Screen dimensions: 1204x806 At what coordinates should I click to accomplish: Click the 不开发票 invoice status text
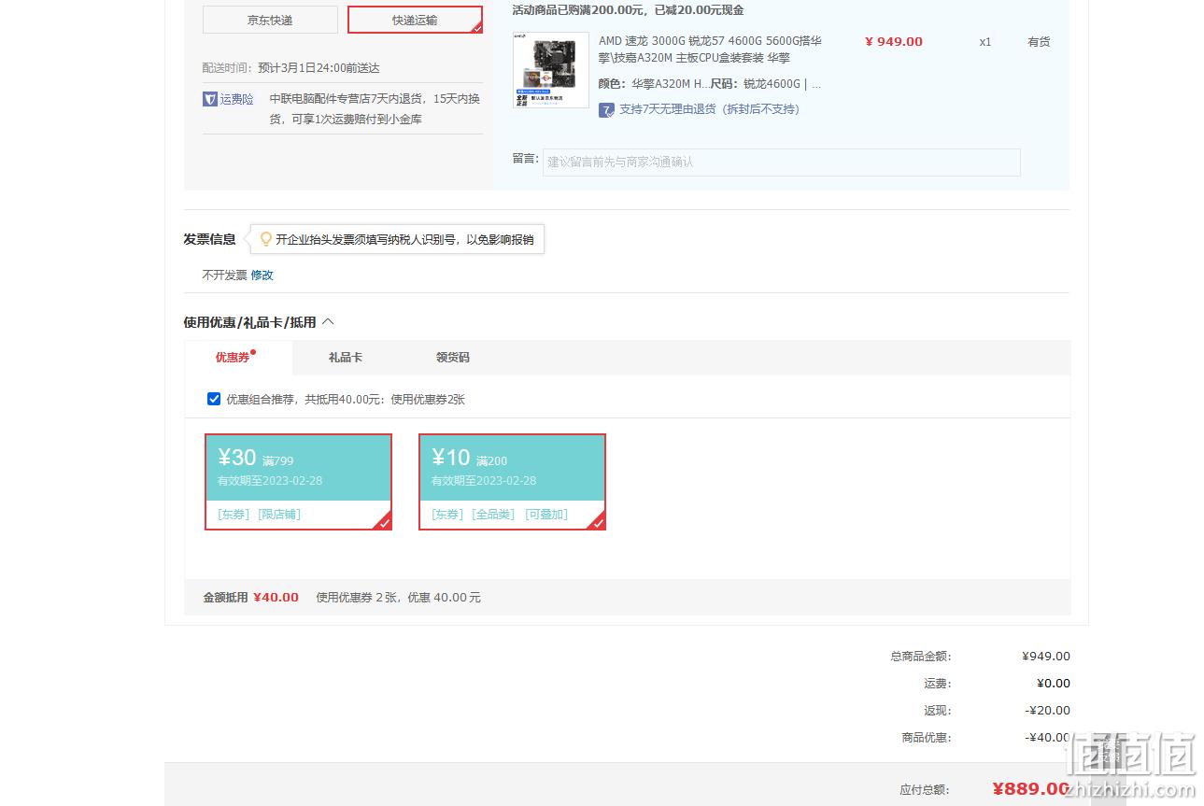pos(225,276)
